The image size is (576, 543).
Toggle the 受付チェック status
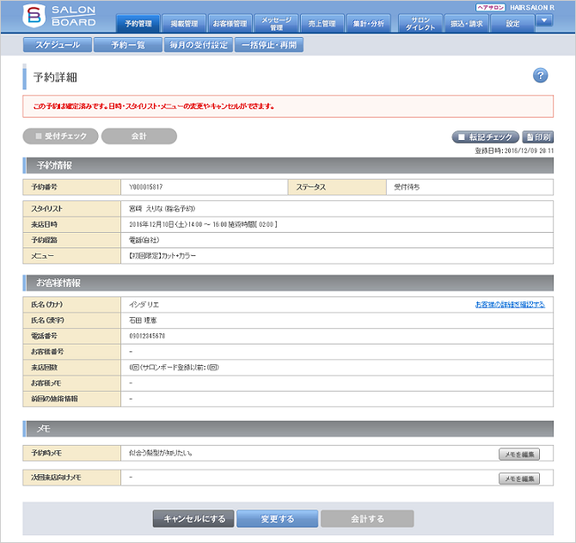(x=60, y=136)
